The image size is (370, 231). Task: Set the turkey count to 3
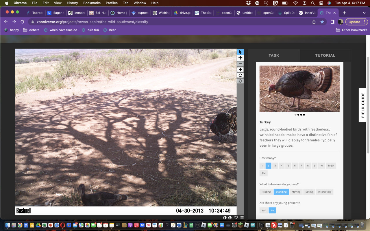point(275,166)
